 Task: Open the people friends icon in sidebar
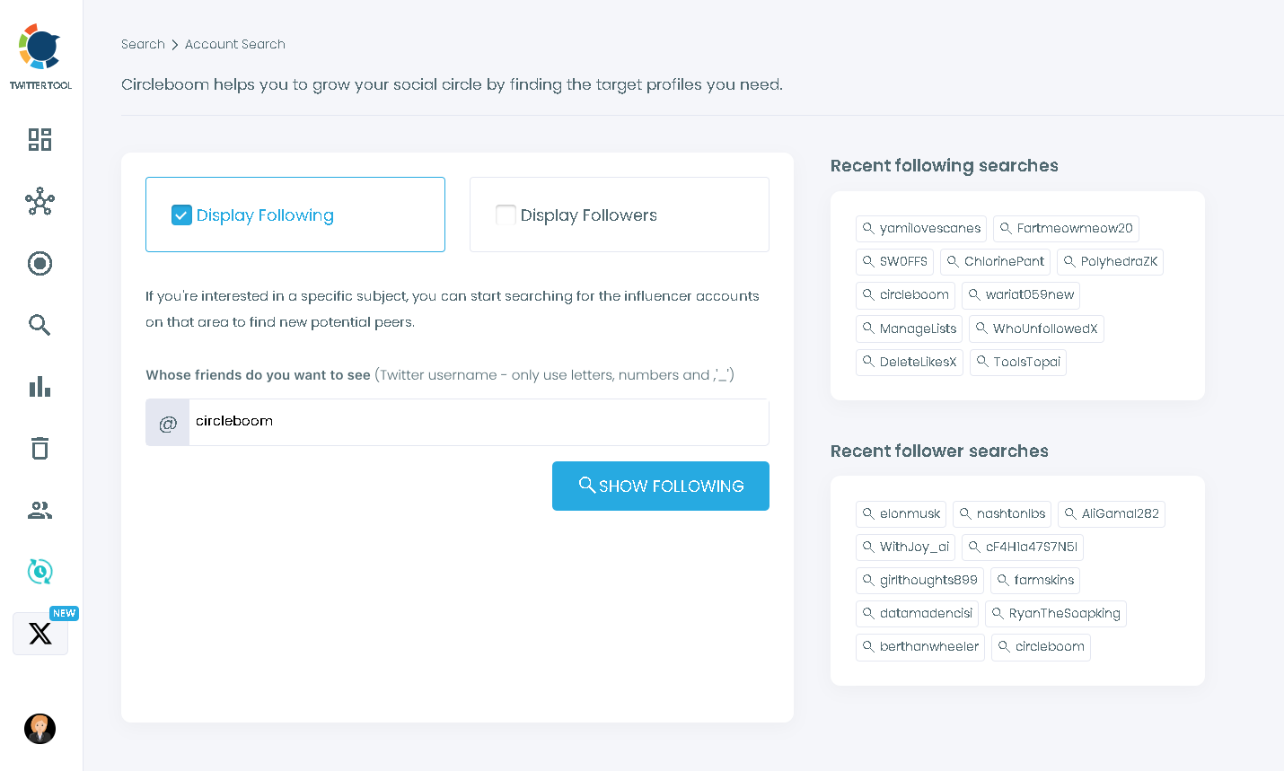tap(40, 511)
